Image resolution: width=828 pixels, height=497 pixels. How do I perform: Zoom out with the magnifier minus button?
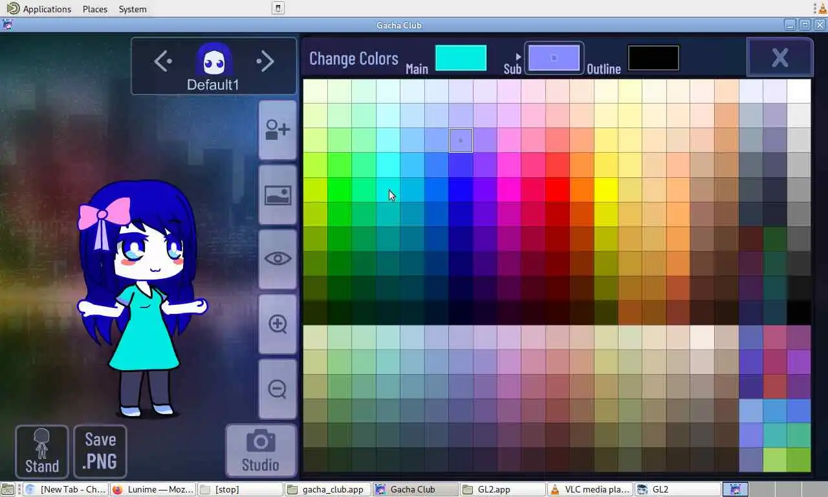[278, 388]
